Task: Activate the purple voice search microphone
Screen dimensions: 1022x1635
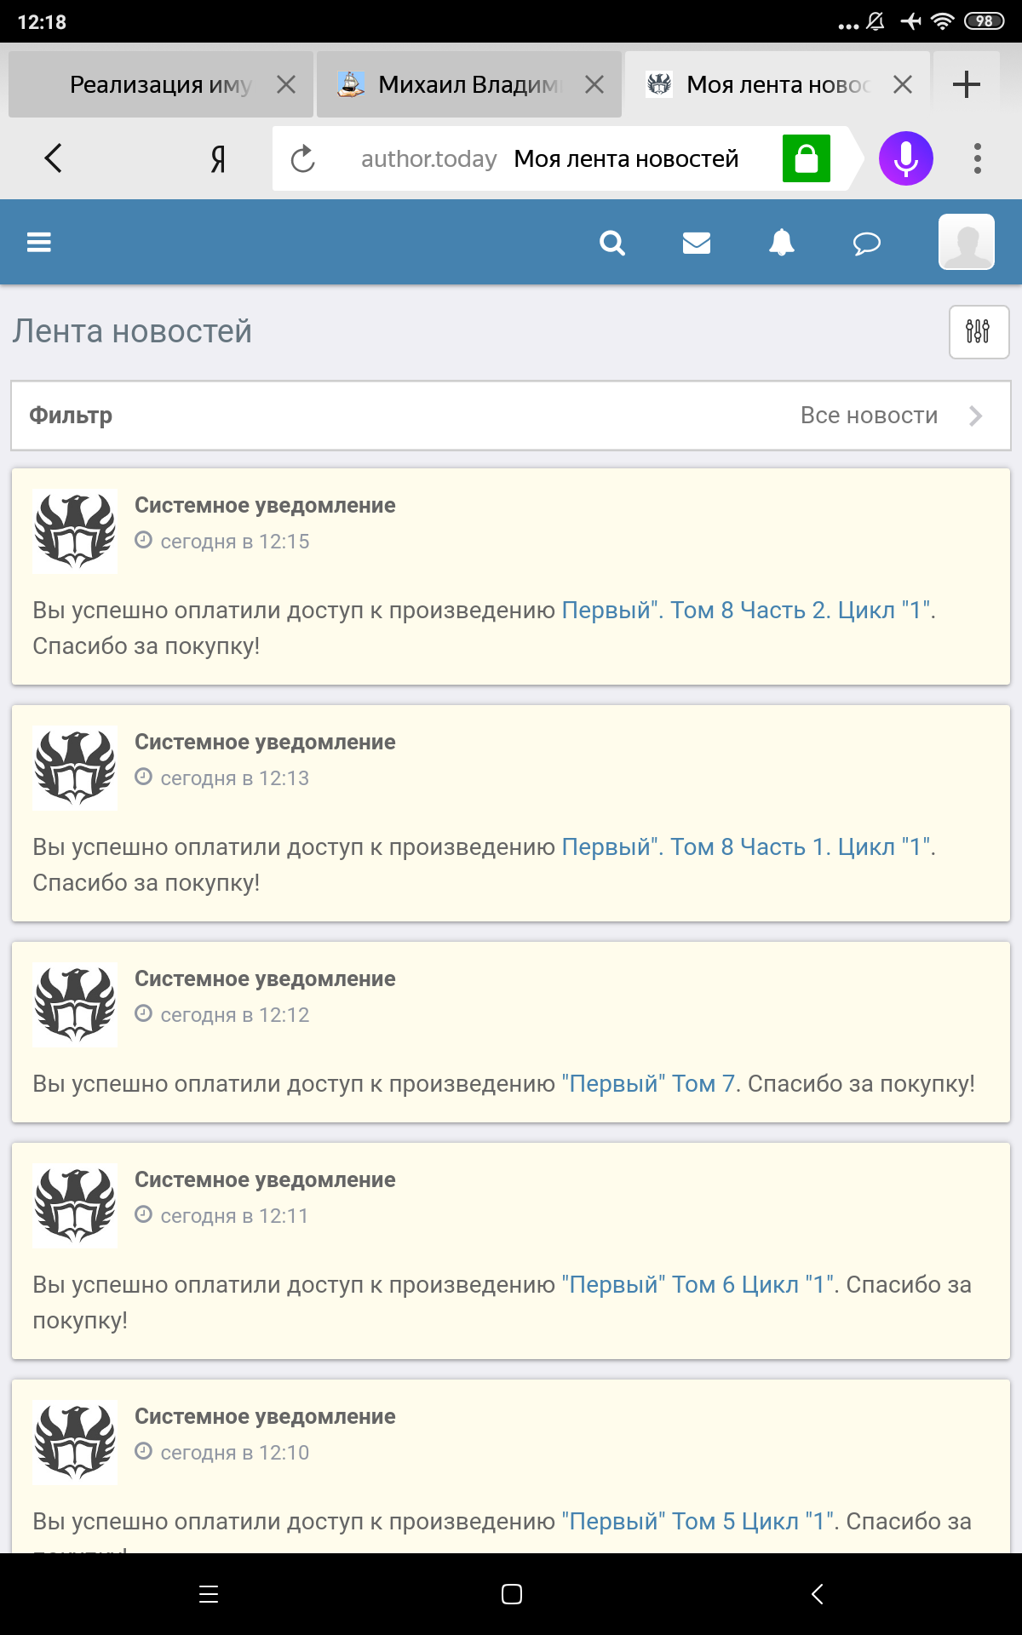Action: (x=905, y=158)
